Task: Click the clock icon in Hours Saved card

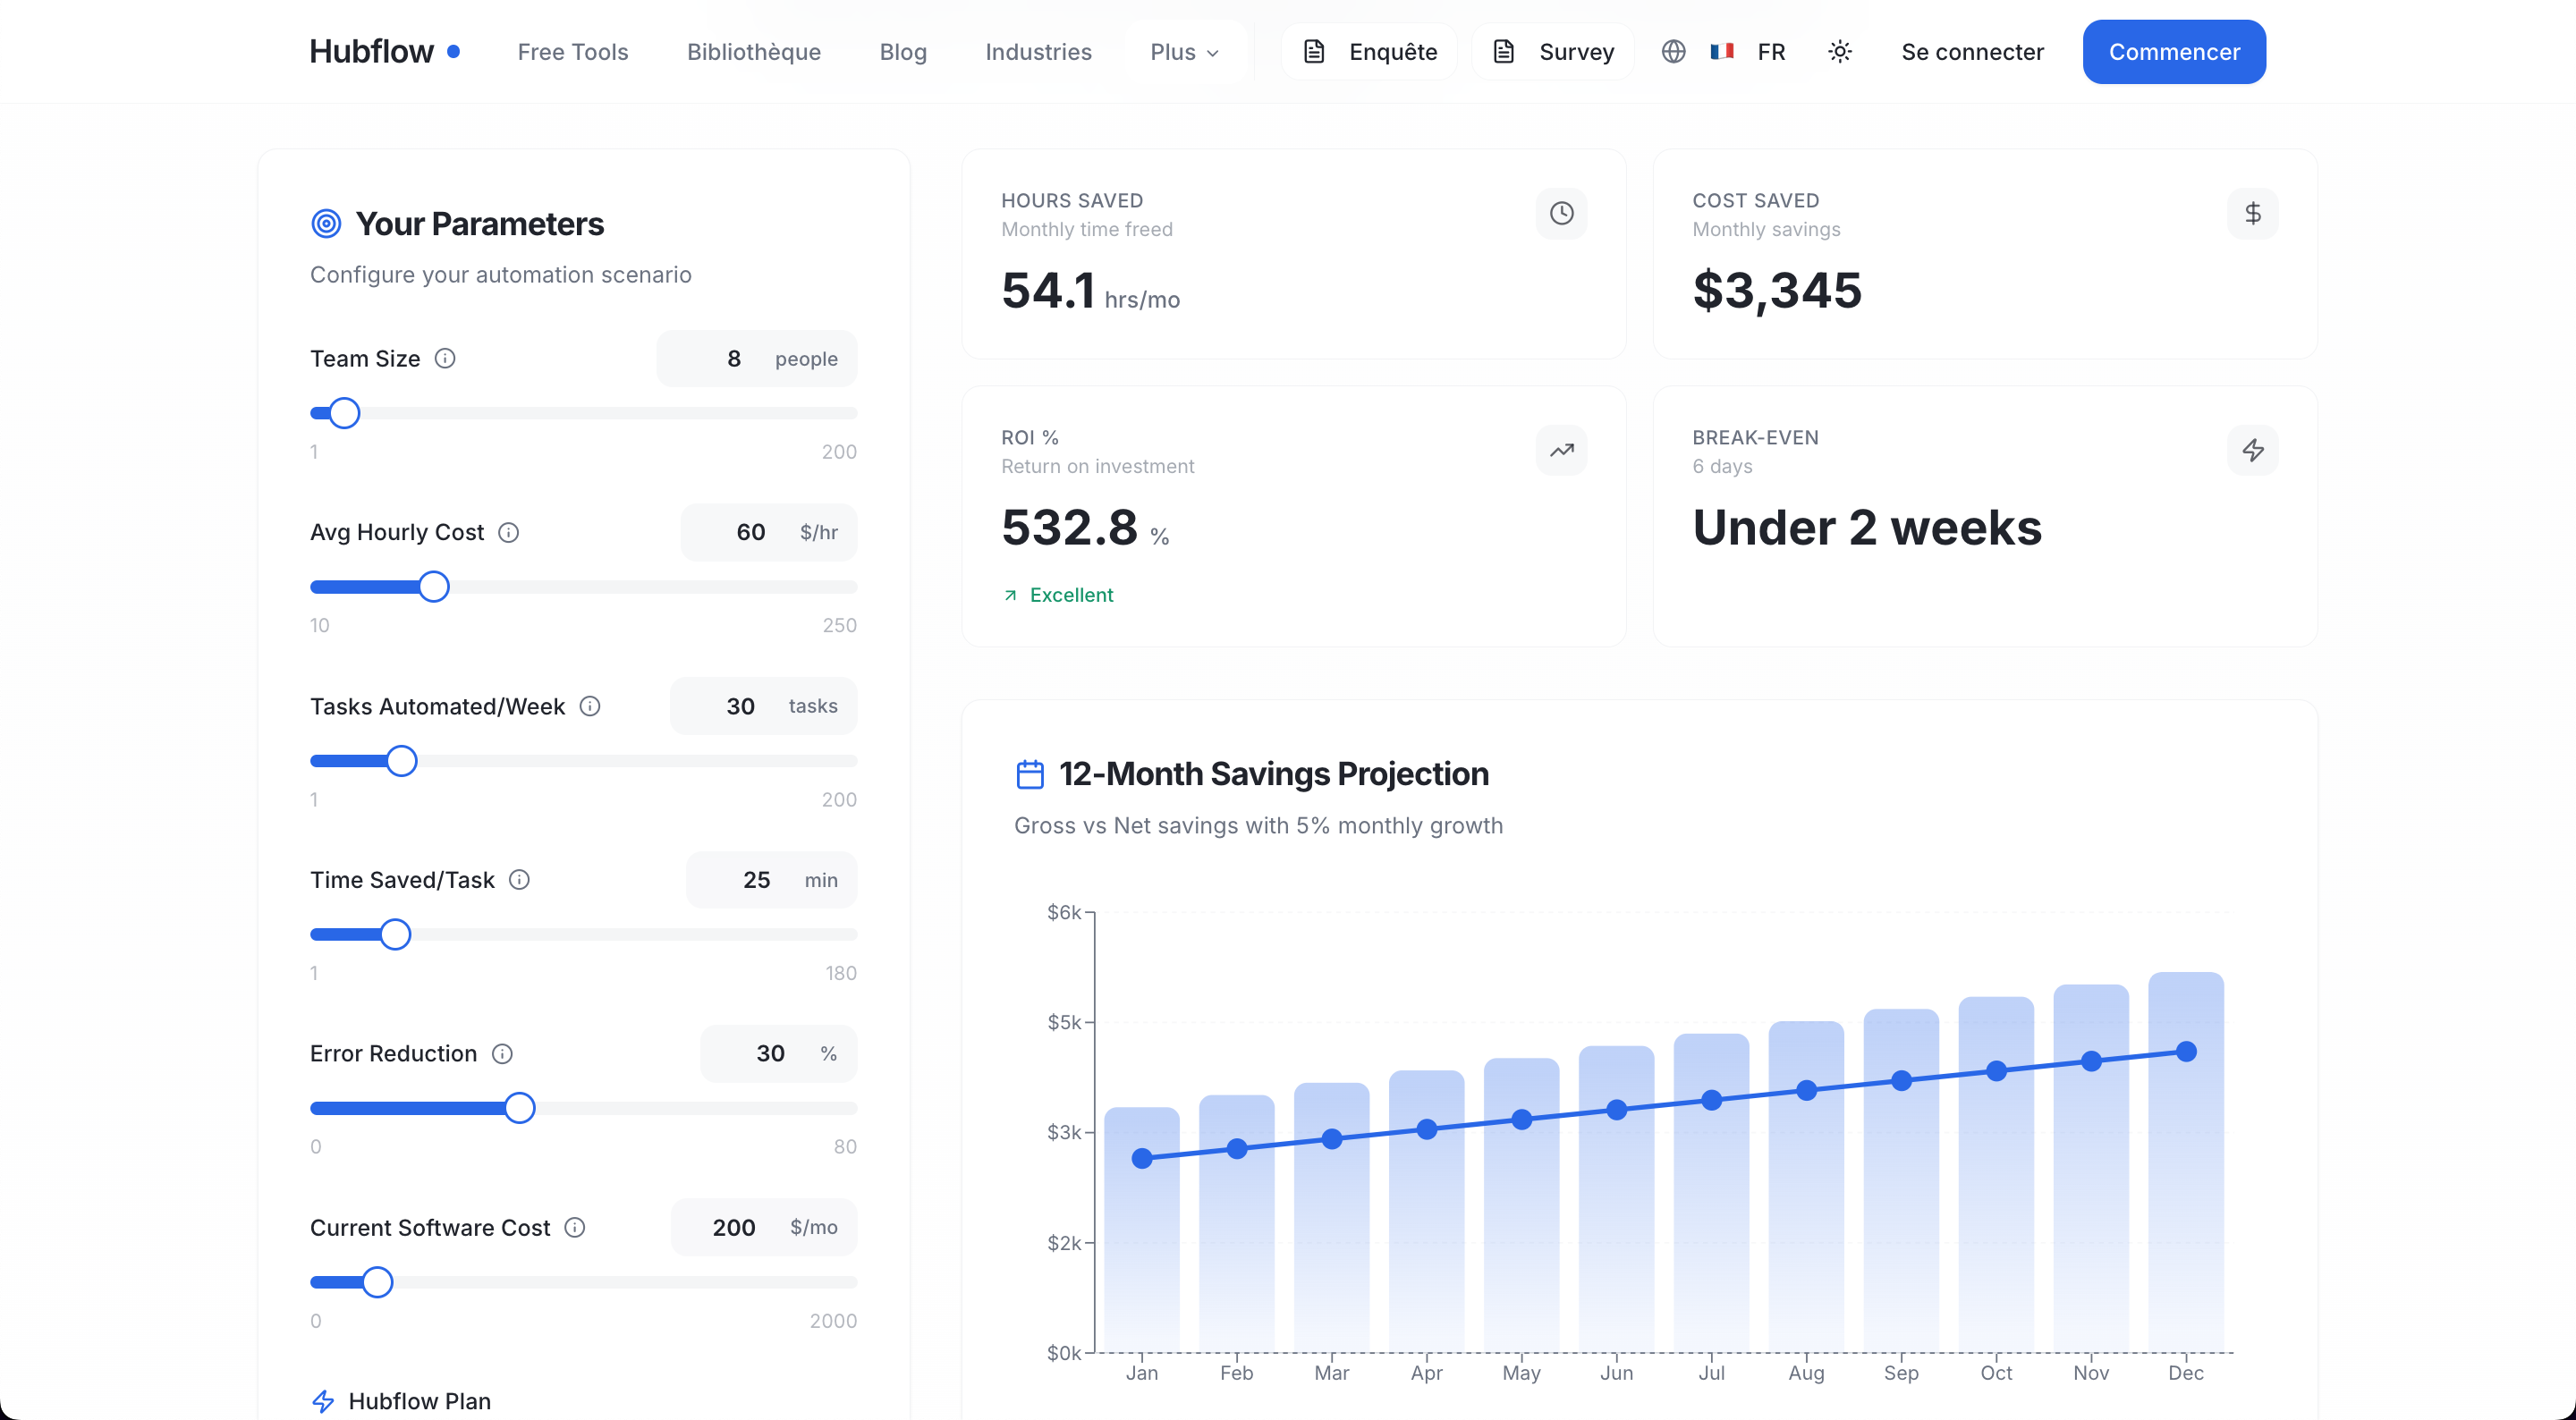Action: point(1561,214)
